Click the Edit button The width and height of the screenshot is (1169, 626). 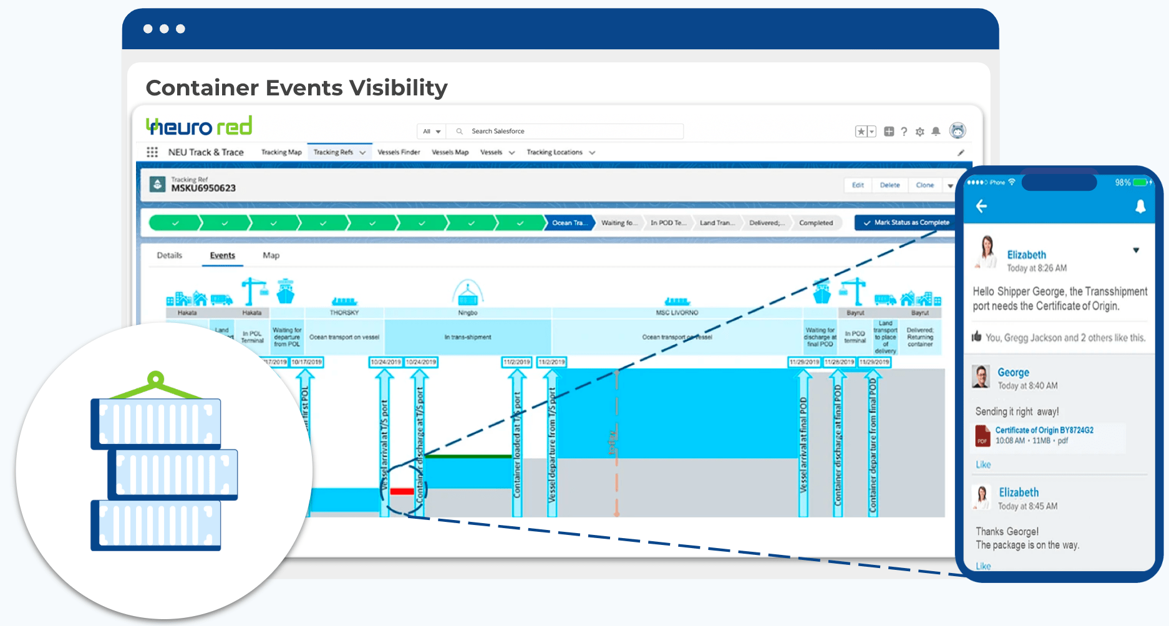(x=858, y=185)
